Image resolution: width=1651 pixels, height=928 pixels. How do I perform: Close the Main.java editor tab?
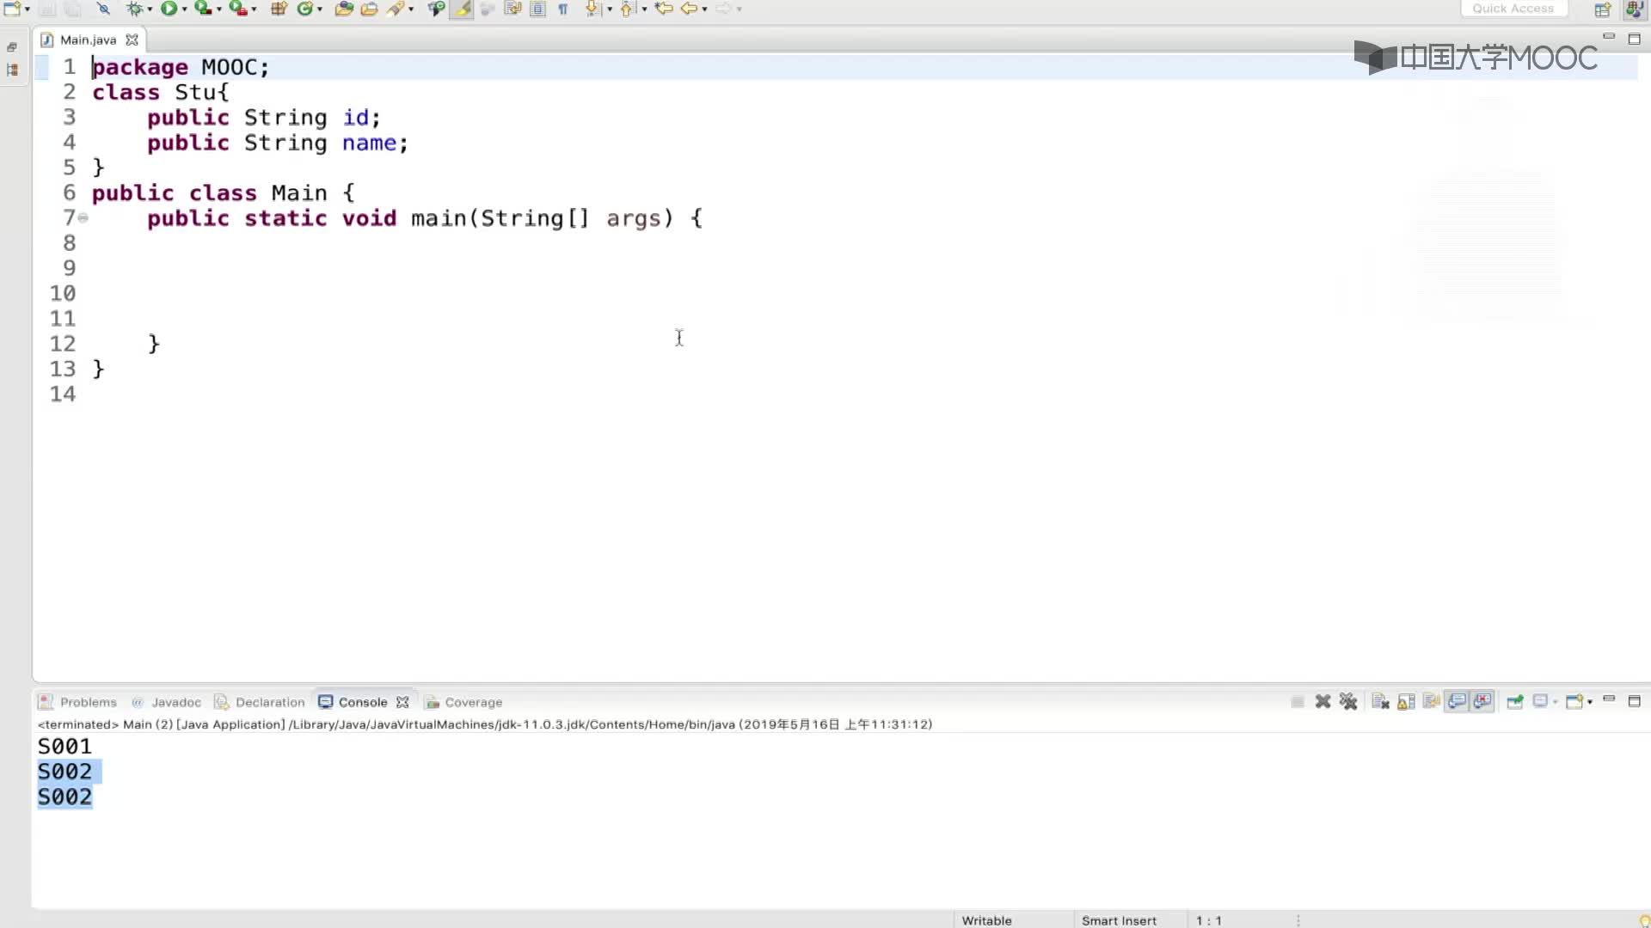point(132,40)
